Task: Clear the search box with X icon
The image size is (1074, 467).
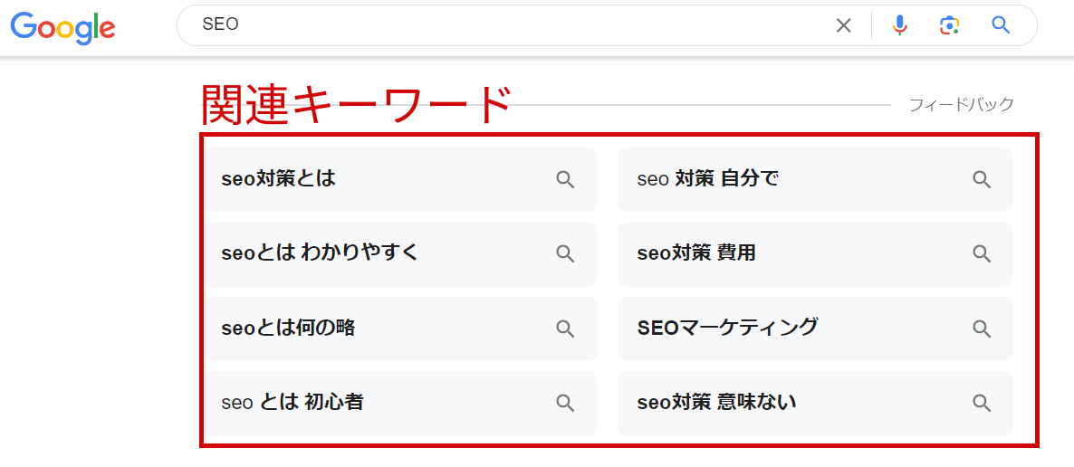Action: (x=844, y=26)
